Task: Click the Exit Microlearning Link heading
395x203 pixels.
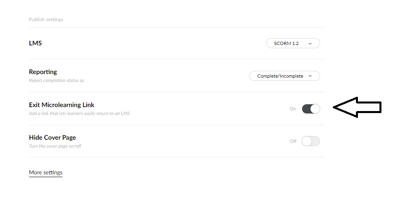Action: tap(62, 105)
